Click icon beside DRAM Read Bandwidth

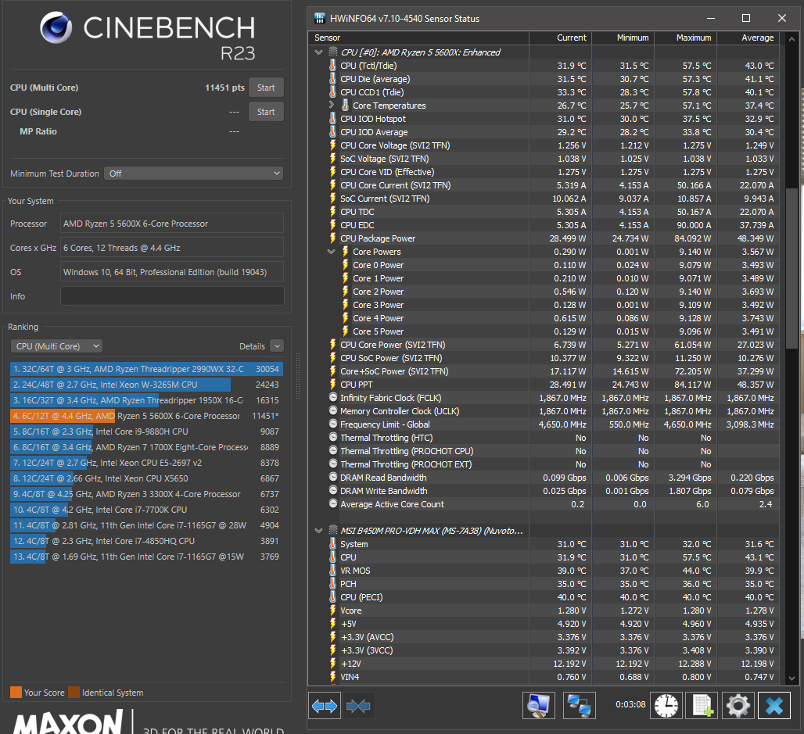click(x=332, y=477)
